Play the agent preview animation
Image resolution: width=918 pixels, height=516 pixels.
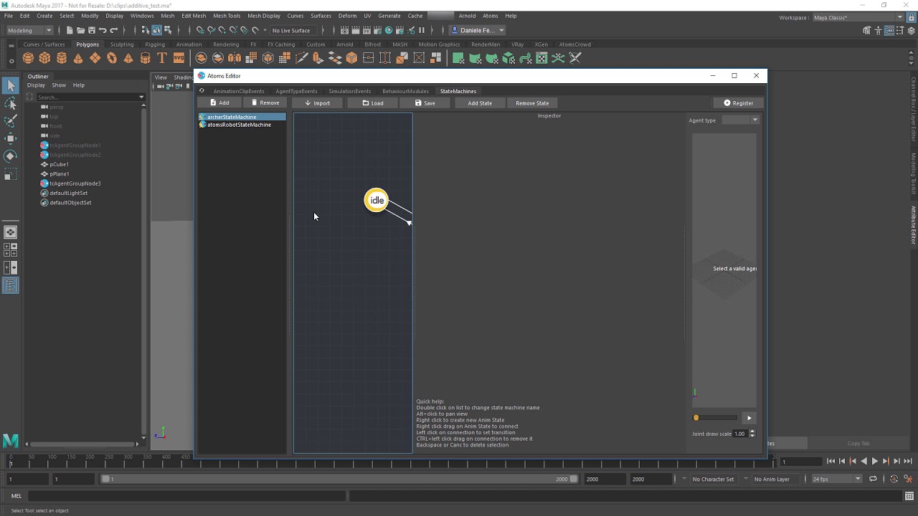749,418
